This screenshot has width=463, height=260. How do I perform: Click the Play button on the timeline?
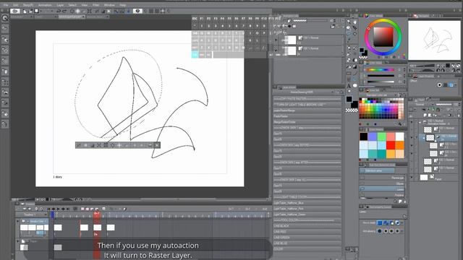(x=58, y=209)
